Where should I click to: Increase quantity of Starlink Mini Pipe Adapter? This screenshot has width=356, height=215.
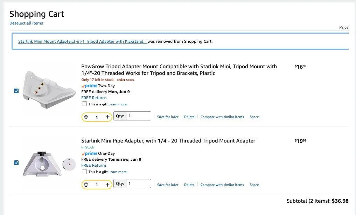click(x=107, y=185)
